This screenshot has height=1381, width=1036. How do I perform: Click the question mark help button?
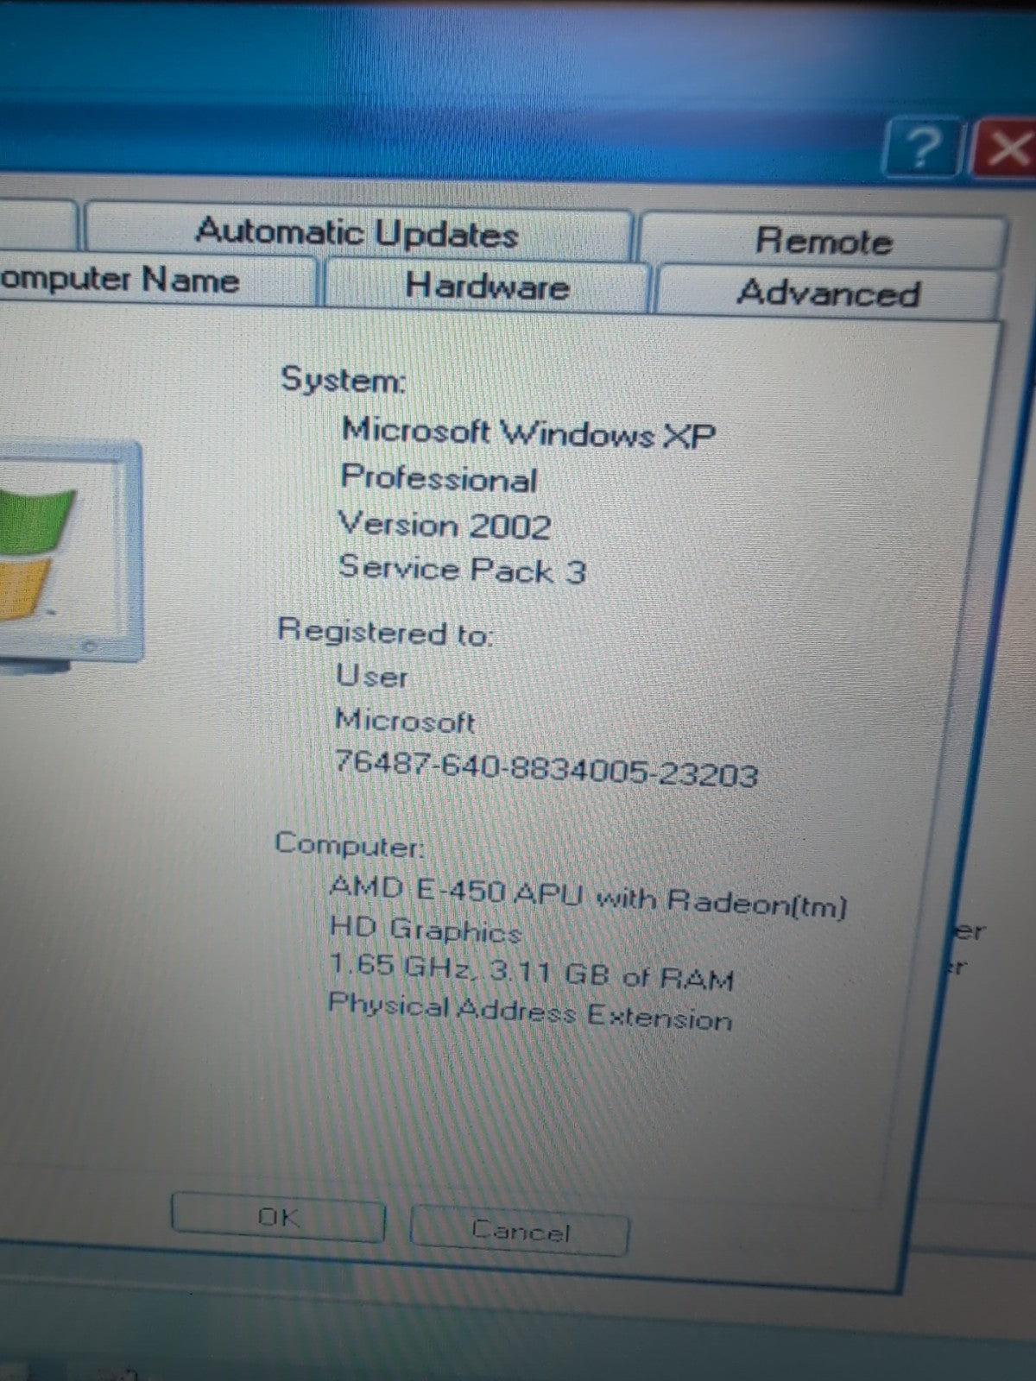pos(923,148)
